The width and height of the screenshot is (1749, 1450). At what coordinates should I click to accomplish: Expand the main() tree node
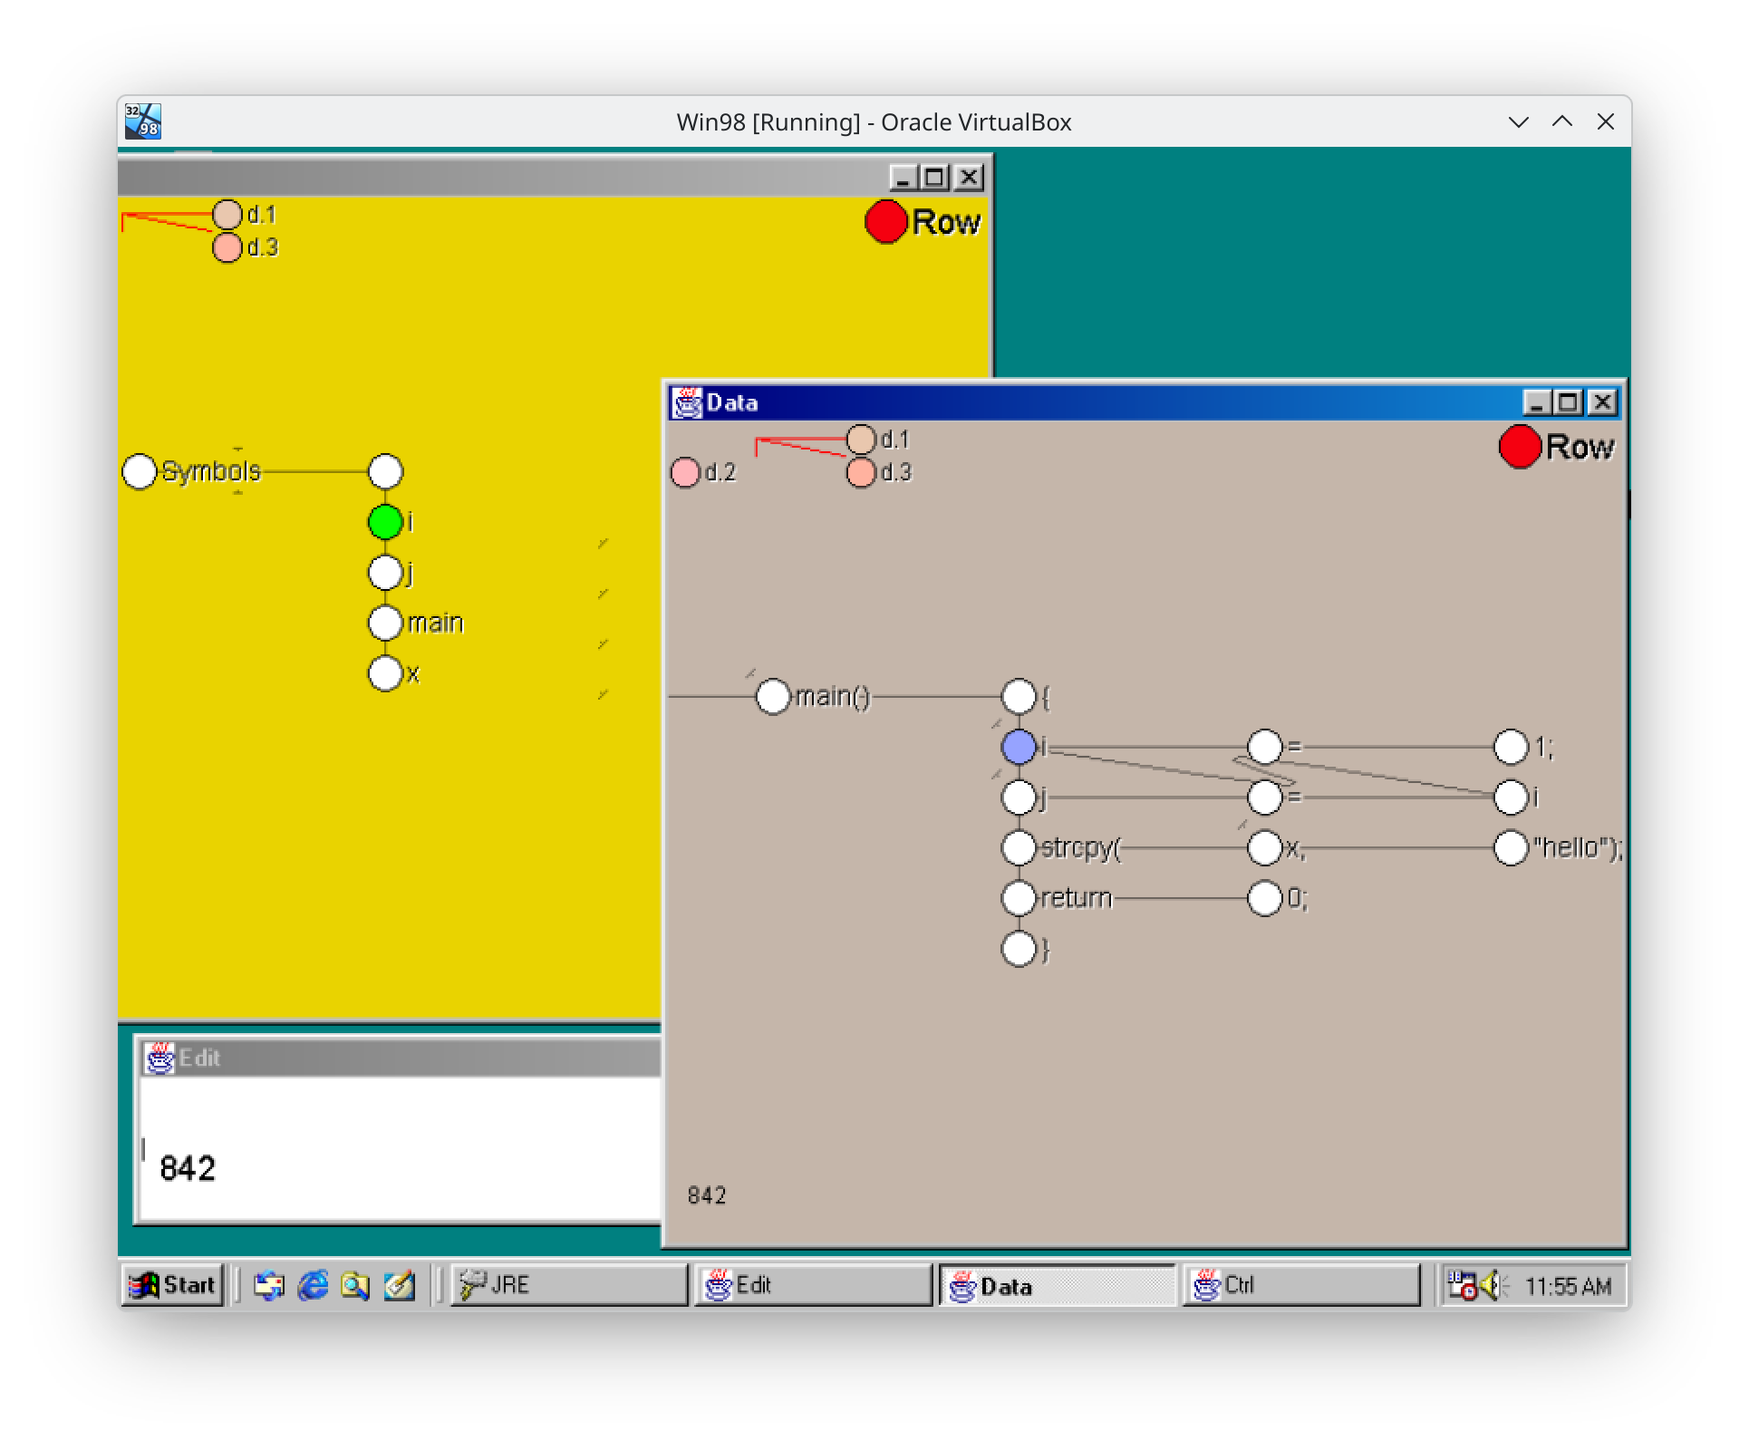click(773, 696)
